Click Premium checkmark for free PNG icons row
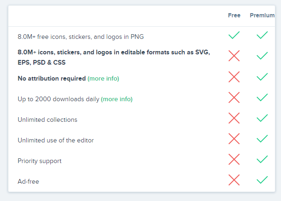Screen dimensions: 281x201 click(x=262, y=35)
